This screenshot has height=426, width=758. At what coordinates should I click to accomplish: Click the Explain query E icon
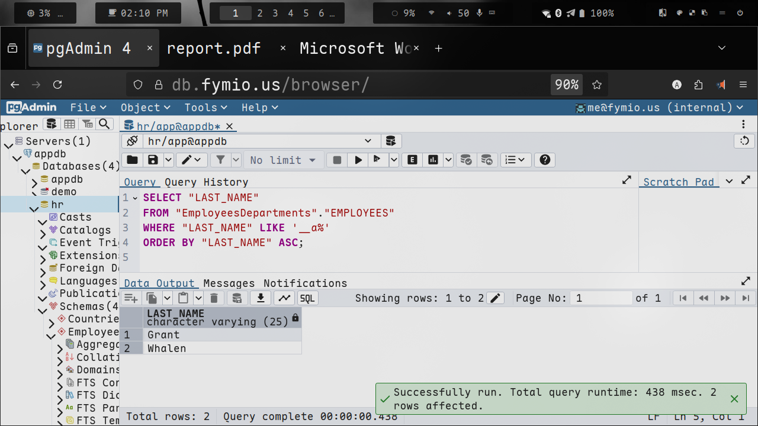coord(412,160)
